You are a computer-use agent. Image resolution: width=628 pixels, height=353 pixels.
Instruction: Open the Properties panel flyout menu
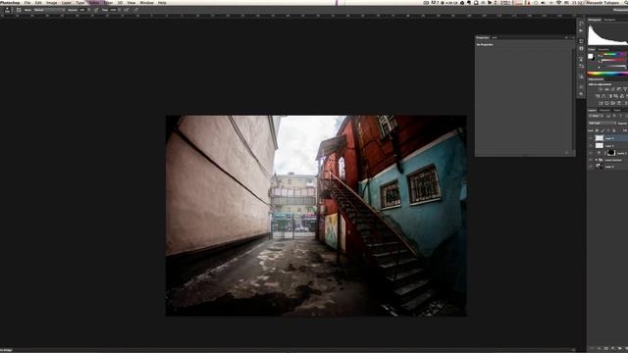click(572, 37)
